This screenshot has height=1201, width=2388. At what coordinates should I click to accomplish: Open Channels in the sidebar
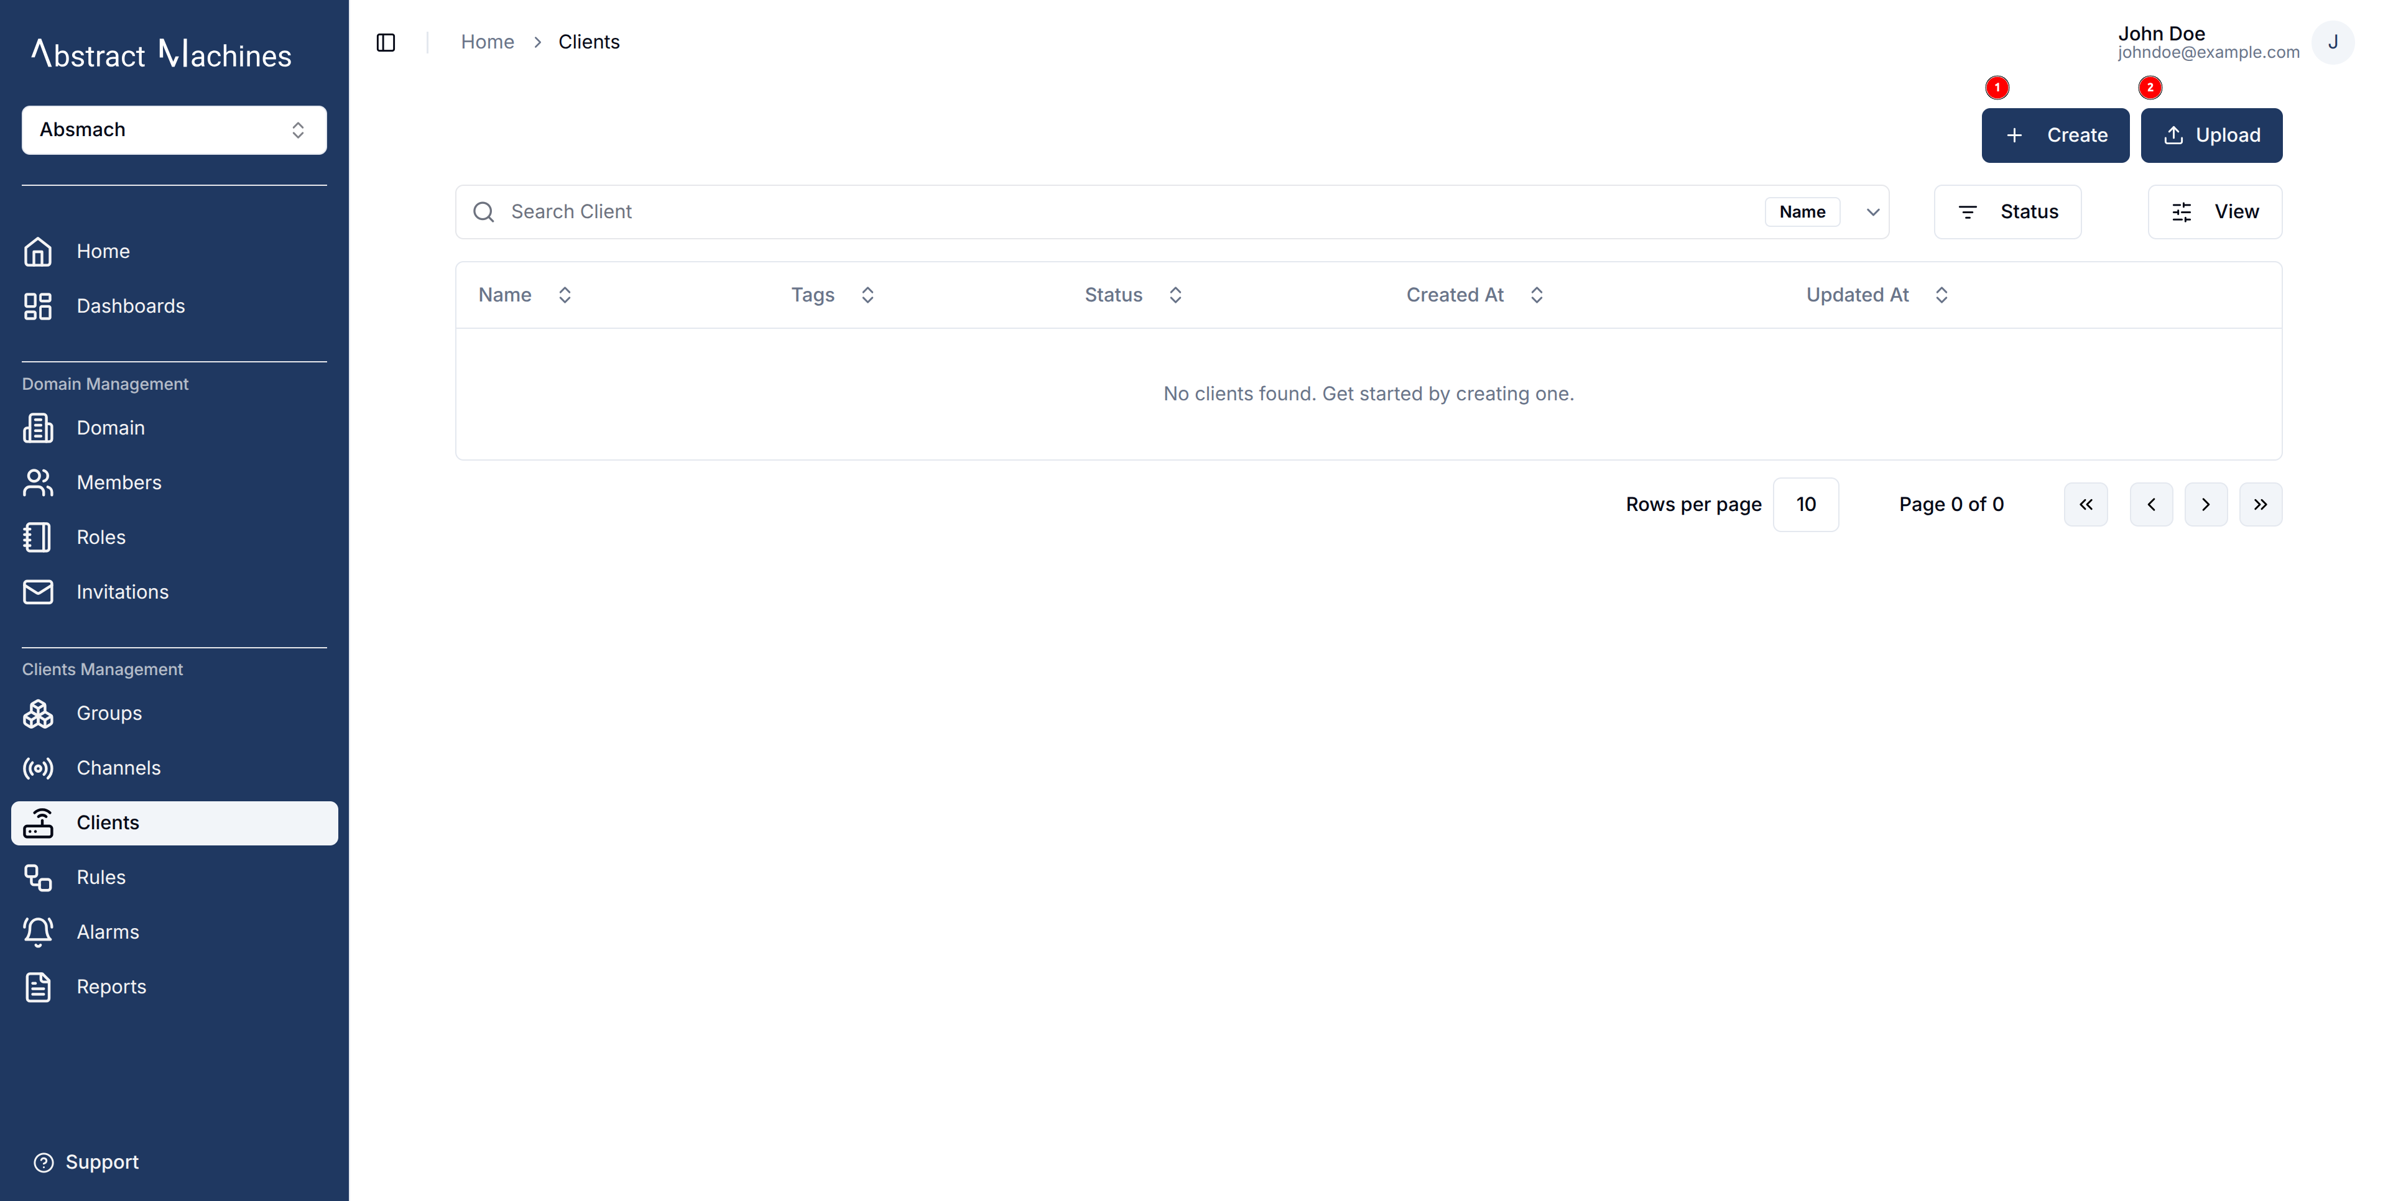(174, 767)
